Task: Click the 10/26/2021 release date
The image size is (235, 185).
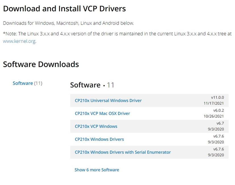Action: click(x=213, y=116)
